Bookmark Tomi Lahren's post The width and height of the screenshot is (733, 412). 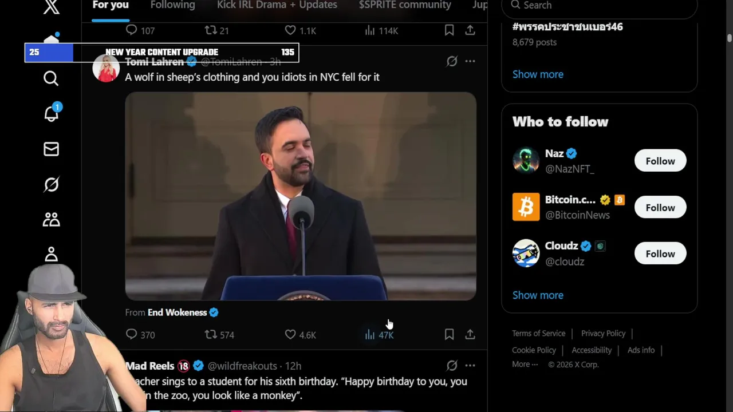coord(449,334)
